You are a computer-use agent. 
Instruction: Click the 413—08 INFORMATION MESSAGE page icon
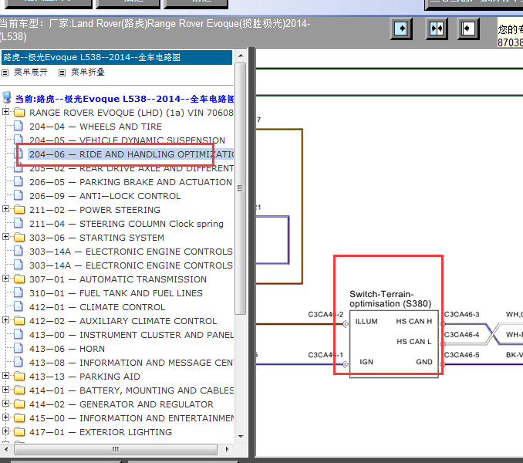(19, 362)
